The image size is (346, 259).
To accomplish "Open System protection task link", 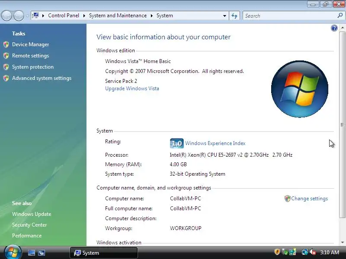I will coord(33,67).
